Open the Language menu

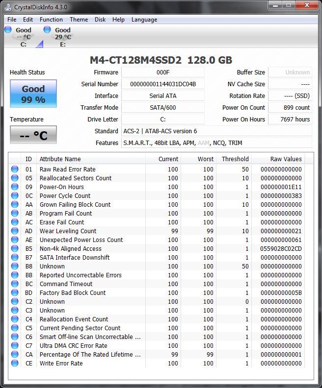[x=144, y=20]
